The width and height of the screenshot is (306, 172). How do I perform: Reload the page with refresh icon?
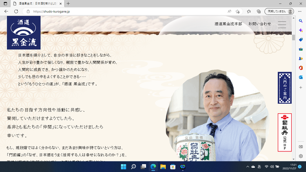point(16,11)
